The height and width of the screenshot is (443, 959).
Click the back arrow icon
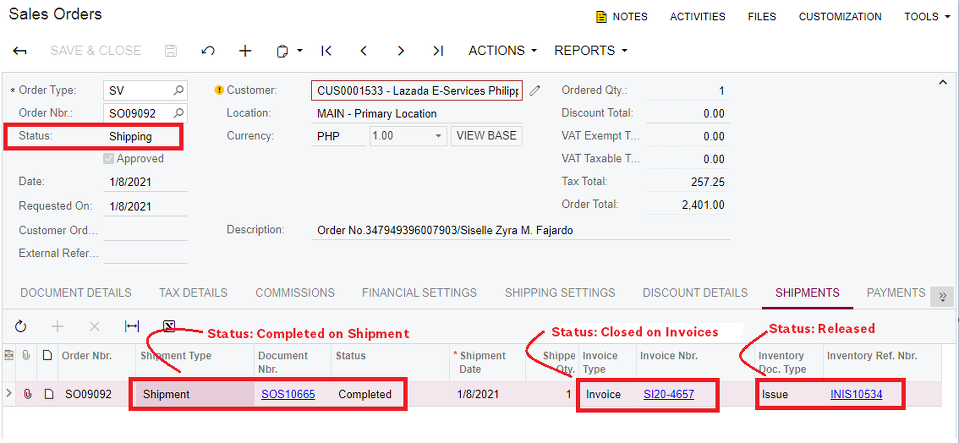[20, 51]
